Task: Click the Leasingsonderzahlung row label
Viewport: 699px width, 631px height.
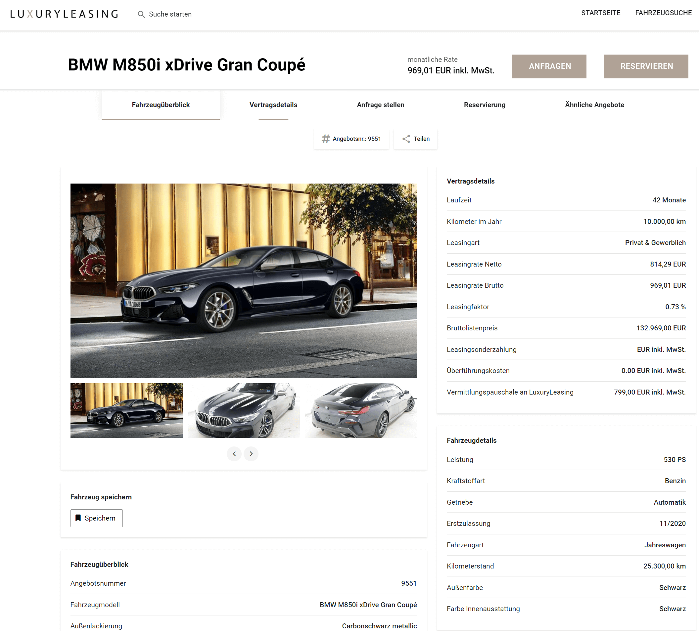Action: coord(481,349)
